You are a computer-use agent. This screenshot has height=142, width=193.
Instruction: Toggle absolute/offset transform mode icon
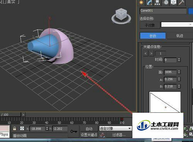(22, 129)
